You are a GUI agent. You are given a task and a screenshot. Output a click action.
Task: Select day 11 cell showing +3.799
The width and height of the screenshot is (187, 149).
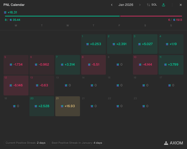tap(171, 65)
